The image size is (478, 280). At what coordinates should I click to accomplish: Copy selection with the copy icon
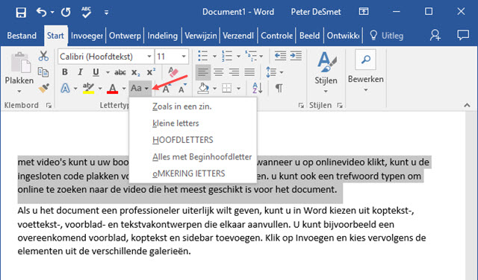tap(43, 72)
